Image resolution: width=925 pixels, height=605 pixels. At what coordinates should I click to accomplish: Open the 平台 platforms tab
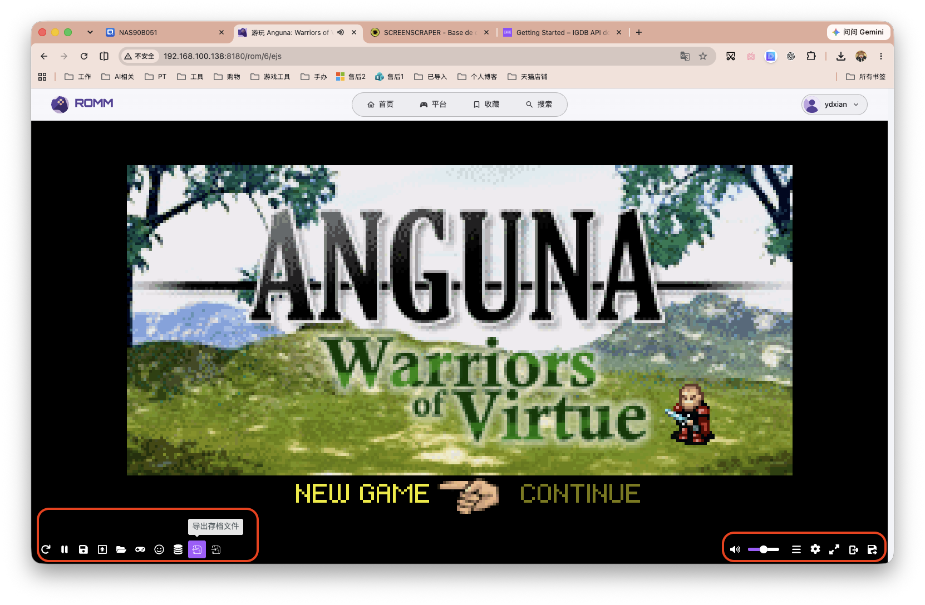coord(433,105)
